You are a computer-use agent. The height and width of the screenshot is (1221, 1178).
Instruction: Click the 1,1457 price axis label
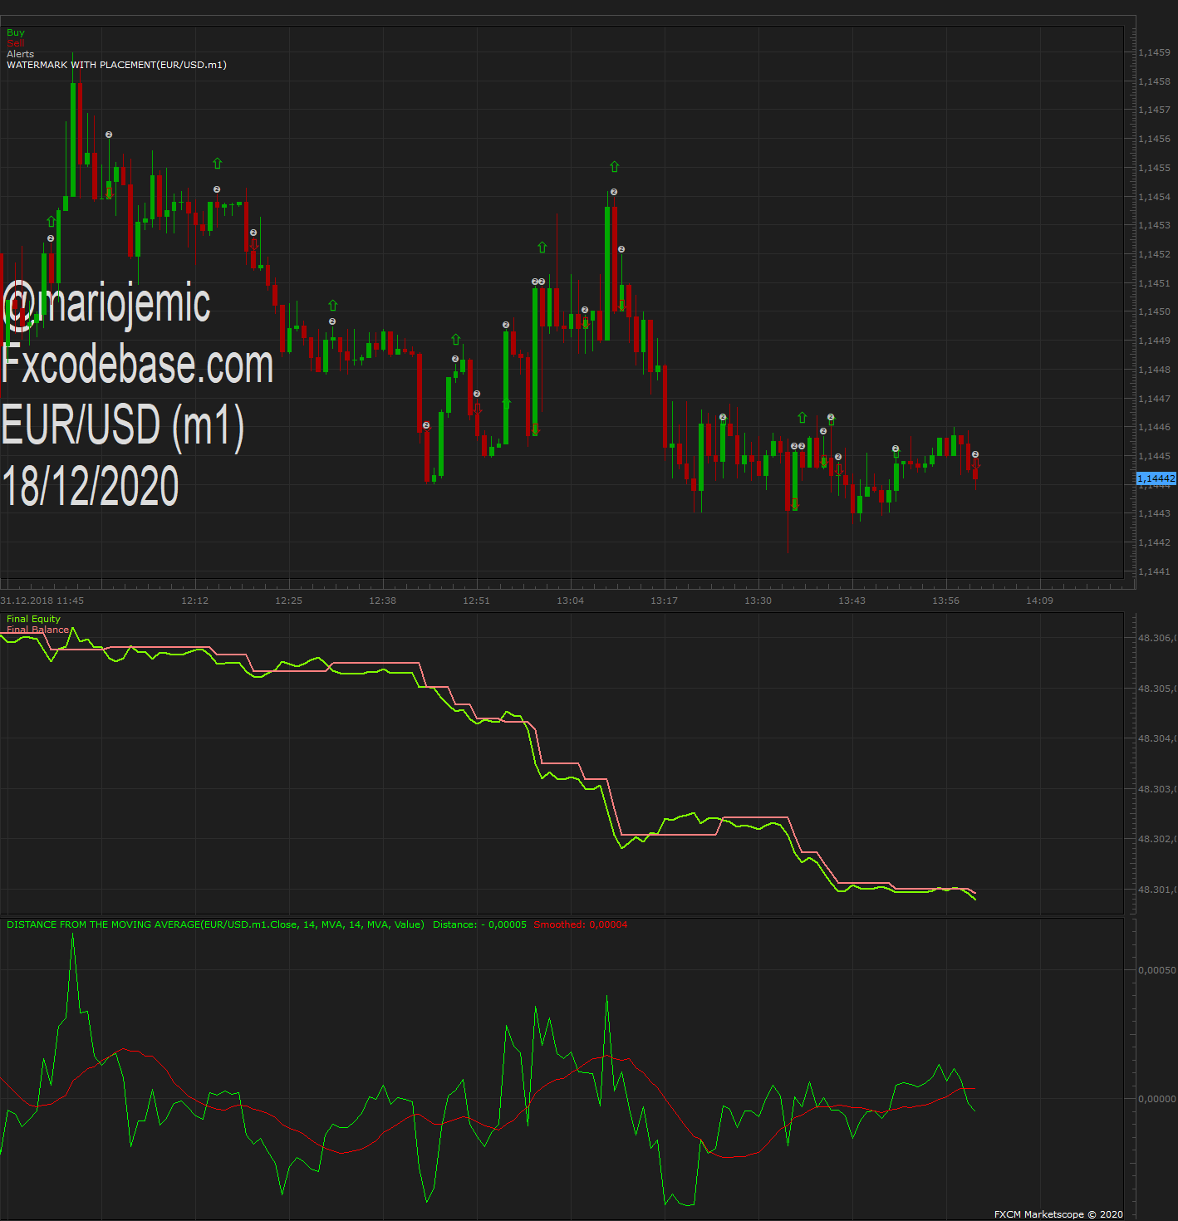pyautogui.click(x=1155, y=110)
